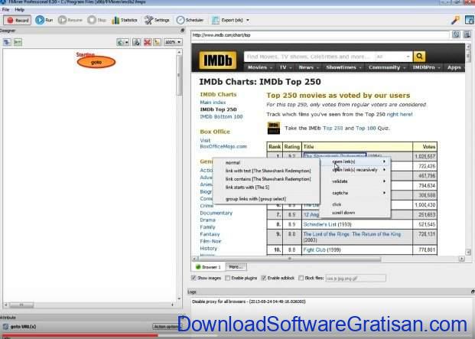This screenshot has width=475, height=339.
Task: Choose the validate context menu item
Action: (356, 181)
